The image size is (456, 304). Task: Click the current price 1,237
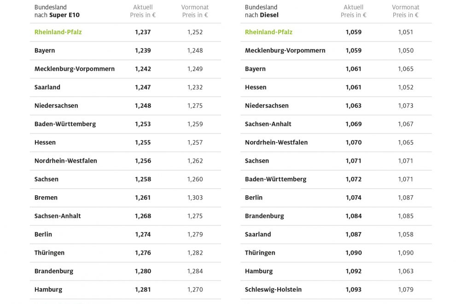click(143, 32)
